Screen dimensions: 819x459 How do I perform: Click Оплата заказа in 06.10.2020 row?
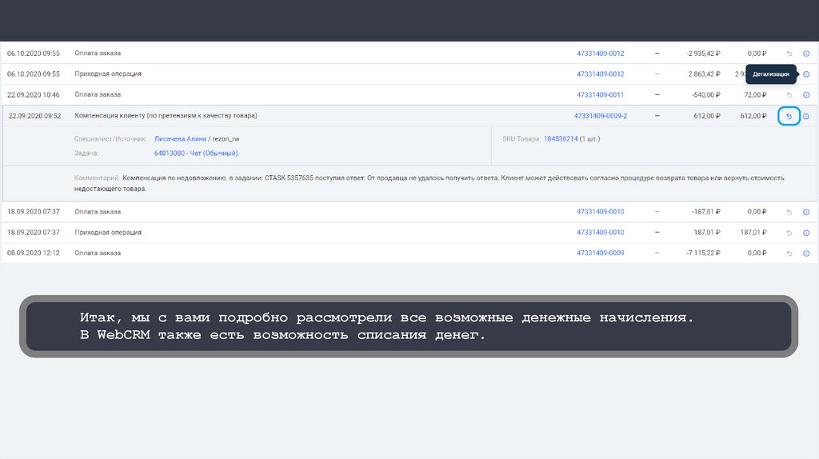pyautogui.click(x=98, y=54)
